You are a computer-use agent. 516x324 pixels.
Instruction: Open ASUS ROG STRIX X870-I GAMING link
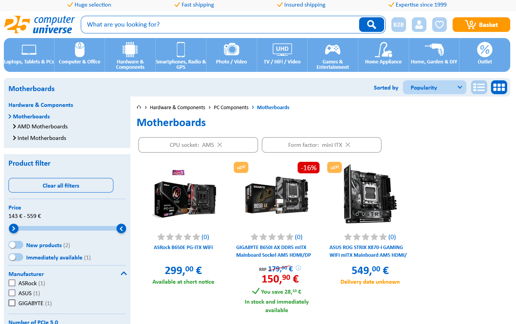(368, 251)
